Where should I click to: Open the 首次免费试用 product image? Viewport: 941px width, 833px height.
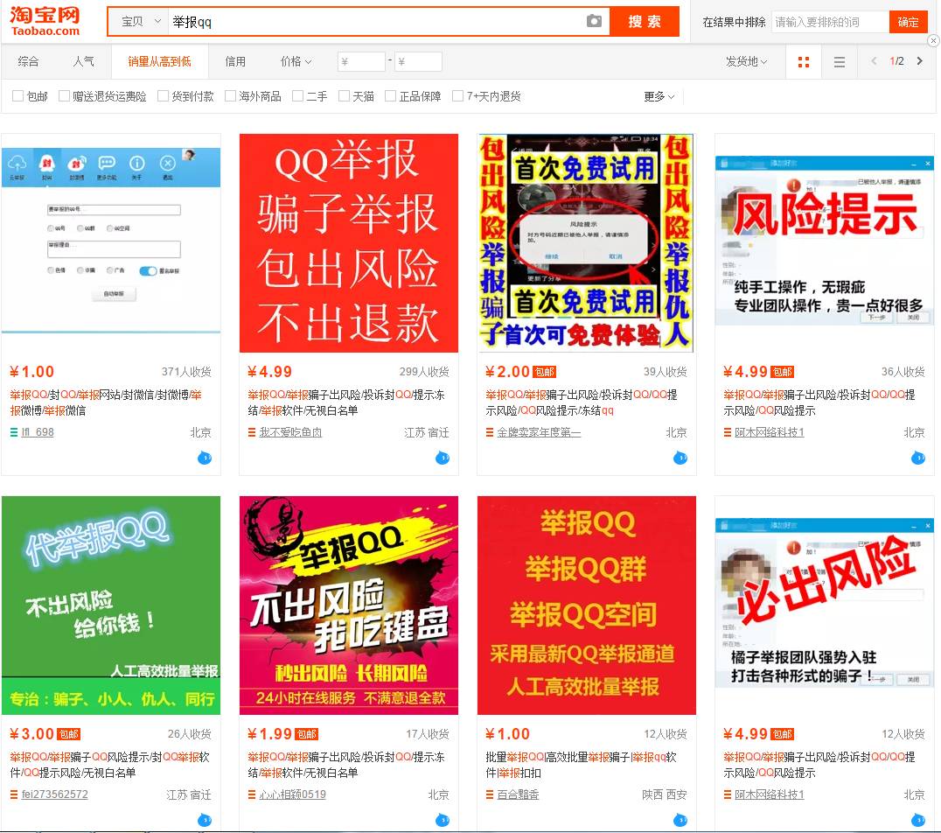pos(586,243)
